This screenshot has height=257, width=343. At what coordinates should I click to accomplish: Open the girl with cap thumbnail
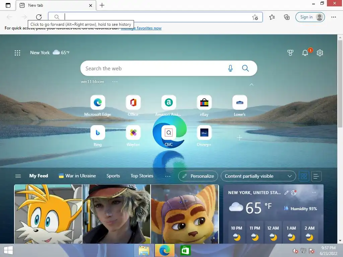pos(116,214)
